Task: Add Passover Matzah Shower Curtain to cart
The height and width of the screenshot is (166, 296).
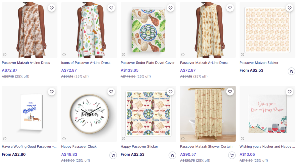Action: (232, 155)
